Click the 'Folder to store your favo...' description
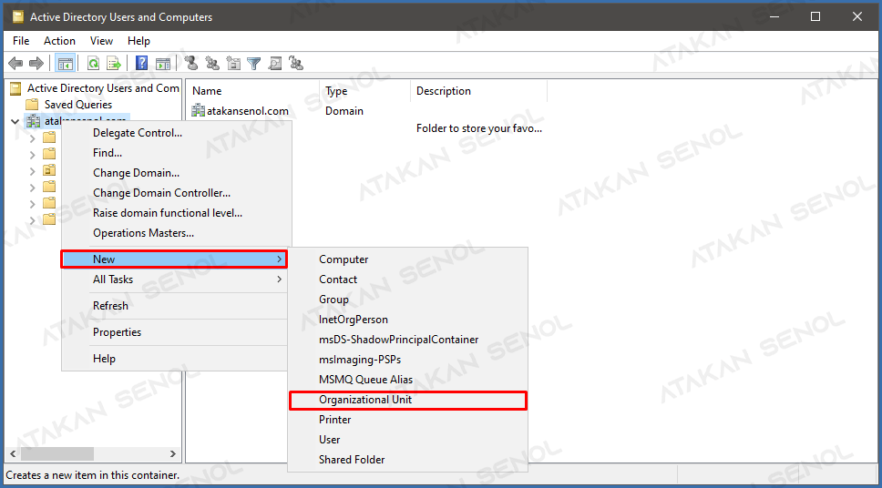This screenshot has height=488, width=882. (x=479, y=128)
